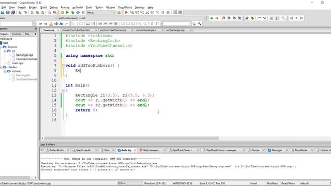This screenshot has height=186, width=331.
Task: Click the Stop debugger icon
Action: point(168,12)
